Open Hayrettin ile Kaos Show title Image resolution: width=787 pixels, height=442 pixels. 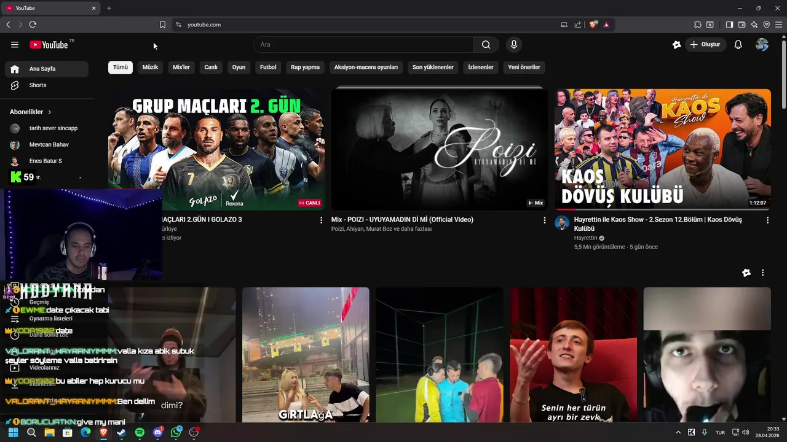click(658, 224)
